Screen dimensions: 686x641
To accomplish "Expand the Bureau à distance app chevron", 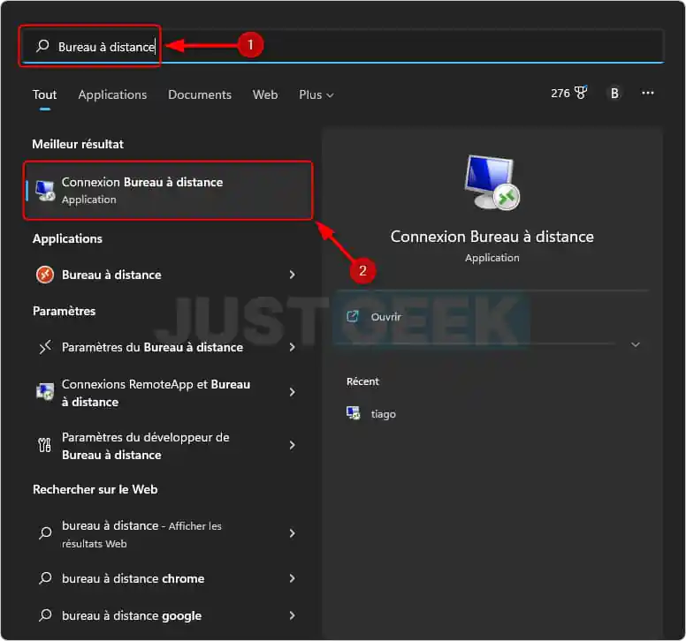I will 293,275.
